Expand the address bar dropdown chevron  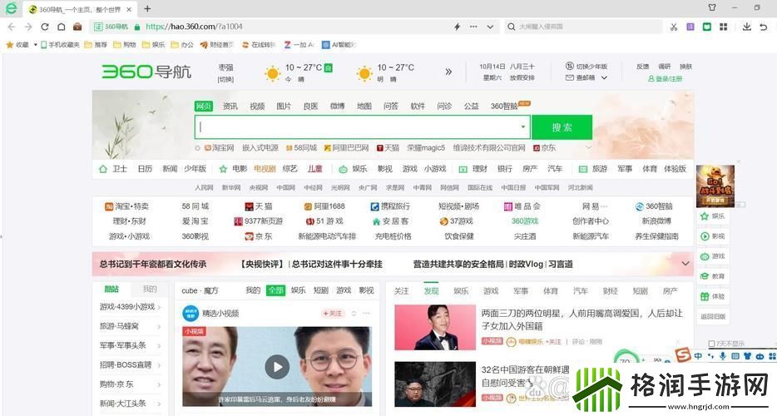490,27
